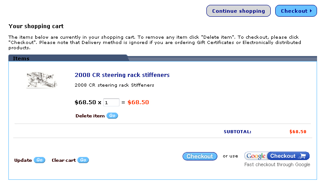Click the Clear cart label text

pyautogui.click(x=64, y=160)
